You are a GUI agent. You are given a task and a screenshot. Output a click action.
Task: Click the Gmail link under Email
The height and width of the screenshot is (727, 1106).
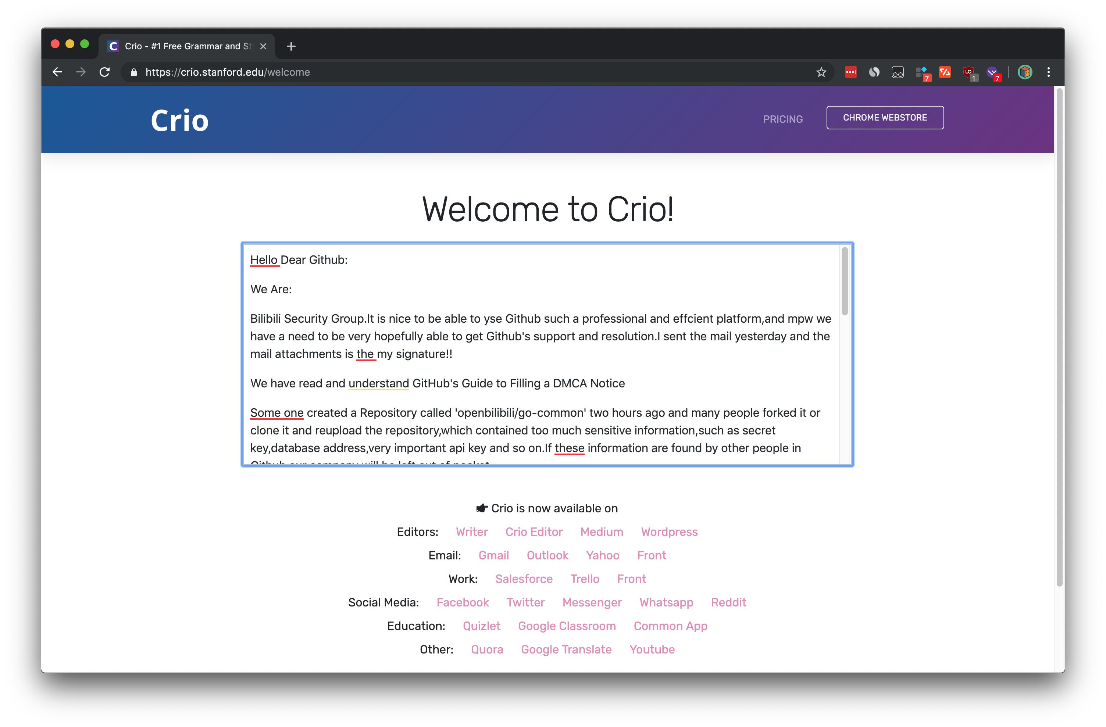(x=493, y=555)
